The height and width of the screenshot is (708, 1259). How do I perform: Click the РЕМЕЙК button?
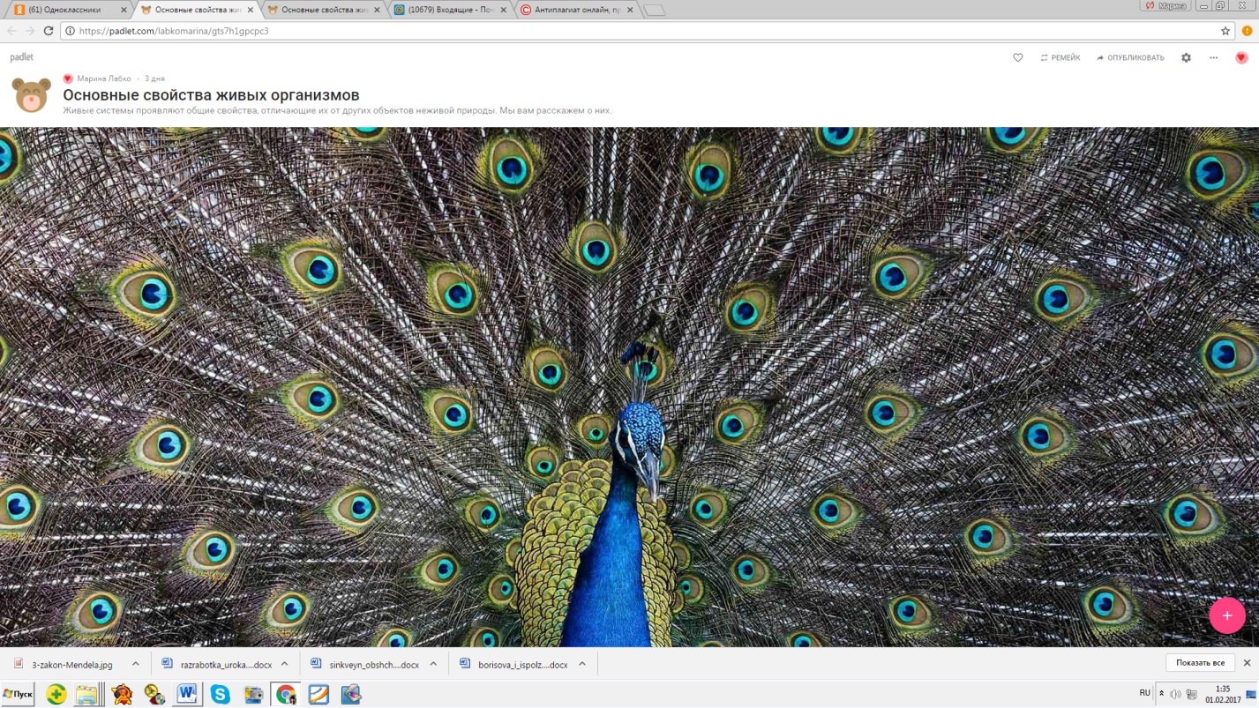1060,58
